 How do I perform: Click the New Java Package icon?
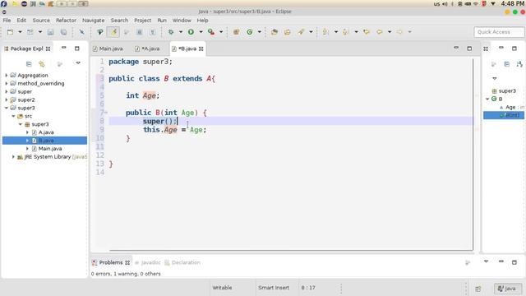point(236,32)
